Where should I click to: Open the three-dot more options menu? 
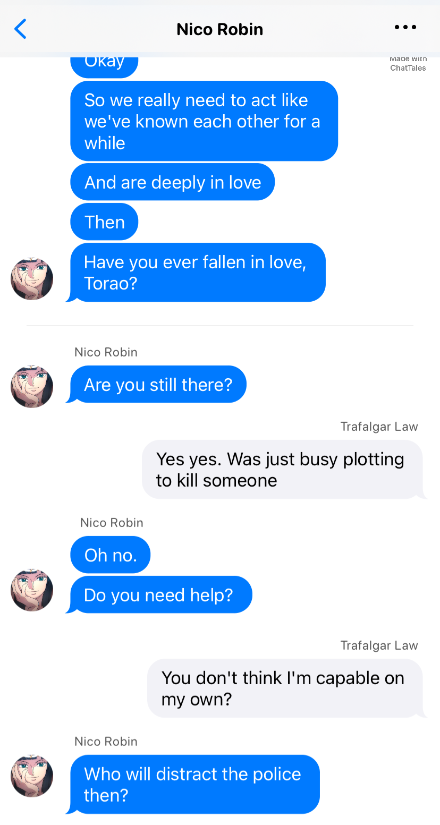[x=405, y=28]
